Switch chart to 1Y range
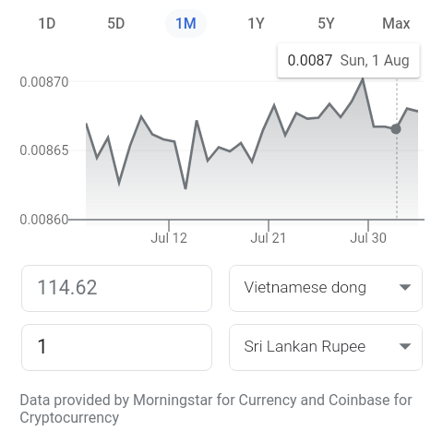Viewport: 443px width, 443px height. point(256,23)
